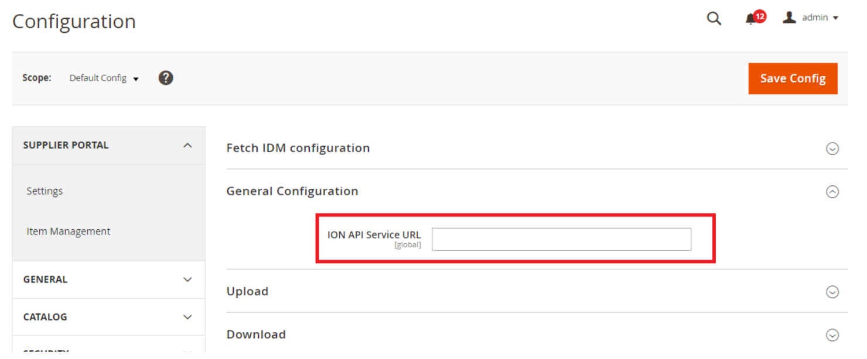
Task: Click the scope help icon
Action: click(x=166, y=77)
